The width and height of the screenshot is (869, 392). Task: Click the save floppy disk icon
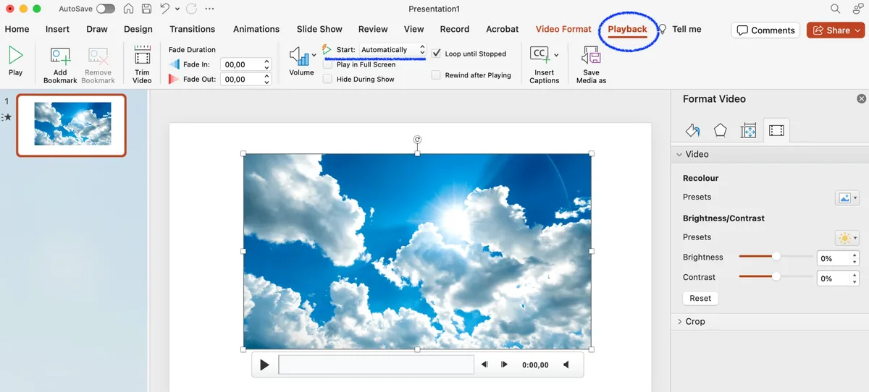click(147, 9)
